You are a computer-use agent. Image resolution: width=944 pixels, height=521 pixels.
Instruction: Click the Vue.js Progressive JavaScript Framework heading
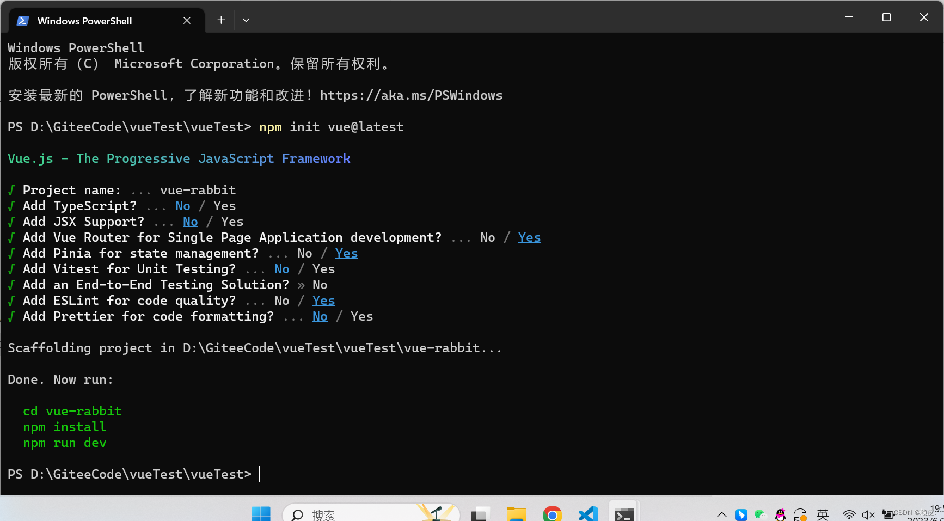coord(179,158)
